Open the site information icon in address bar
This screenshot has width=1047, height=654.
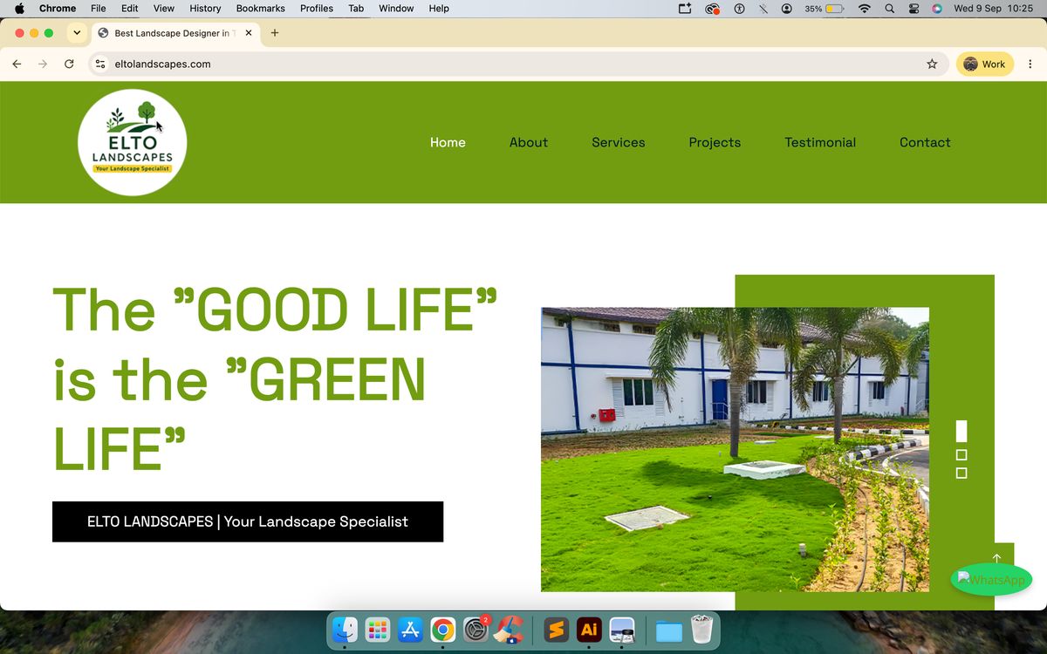[100, 64]
